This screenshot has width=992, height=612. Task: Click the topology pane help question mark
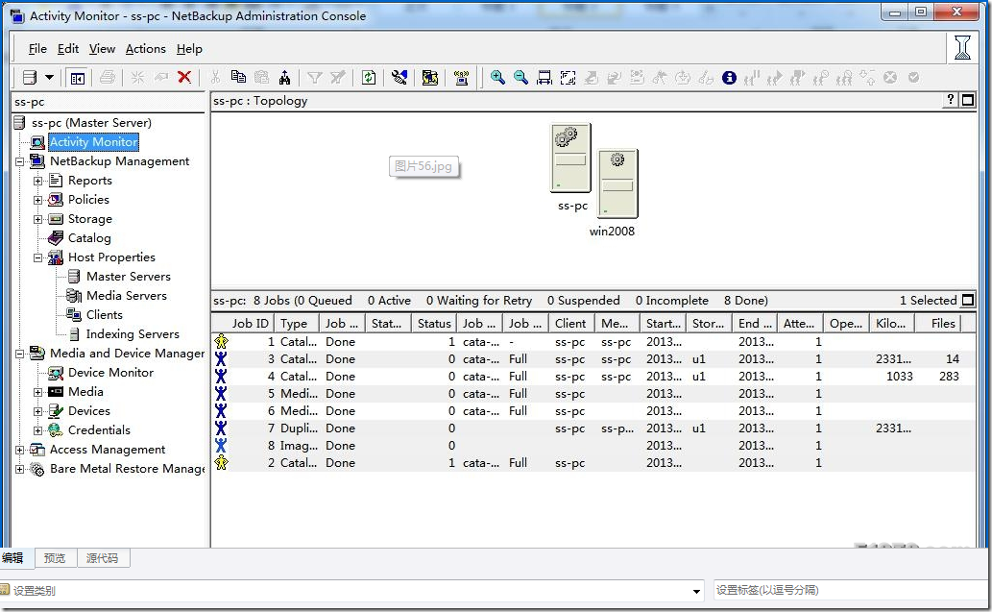tap(951, 99)
